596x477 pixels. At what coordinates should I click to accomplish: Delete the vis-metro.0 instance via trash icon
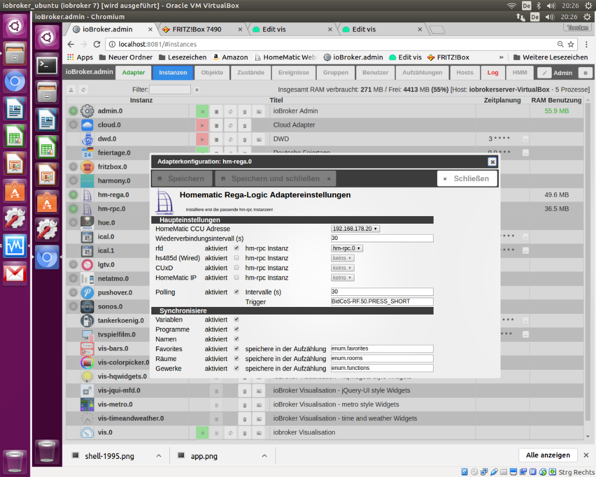244,405
